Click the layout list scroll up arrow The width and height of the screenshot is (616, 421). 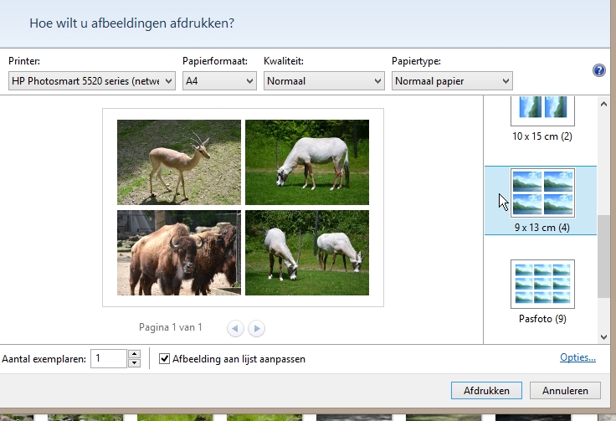click(603, 104)
